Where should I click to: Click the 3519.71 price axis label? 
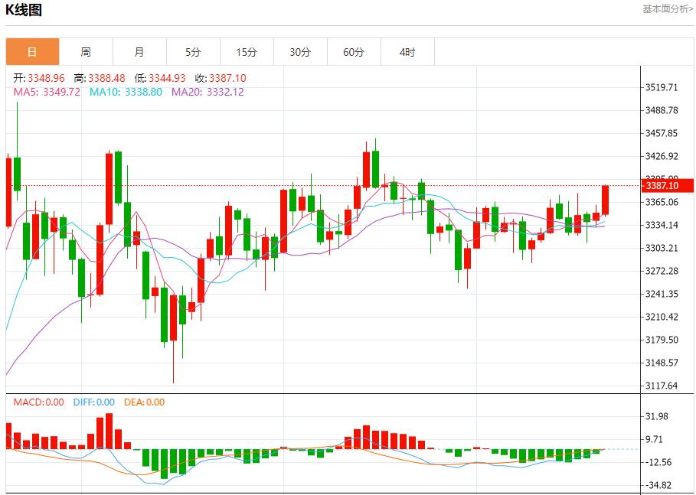point(662,87)
